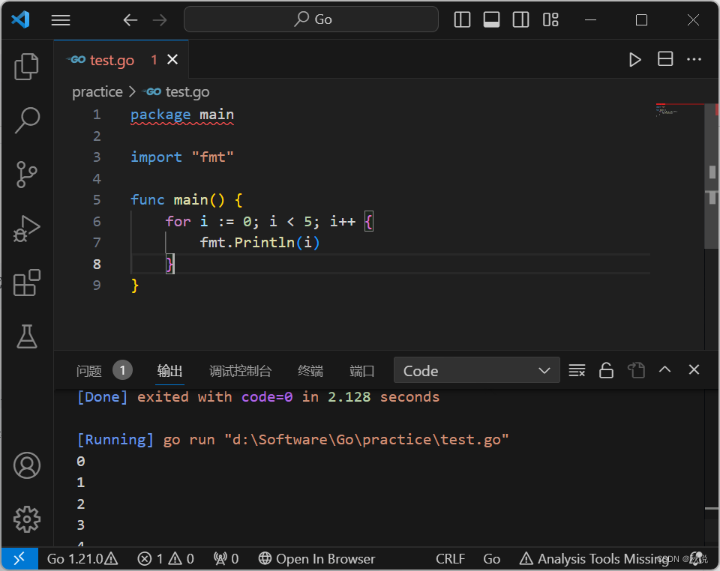Open the Testing flask view
Viewport: 720px width, 571px height.
(27, 336)
